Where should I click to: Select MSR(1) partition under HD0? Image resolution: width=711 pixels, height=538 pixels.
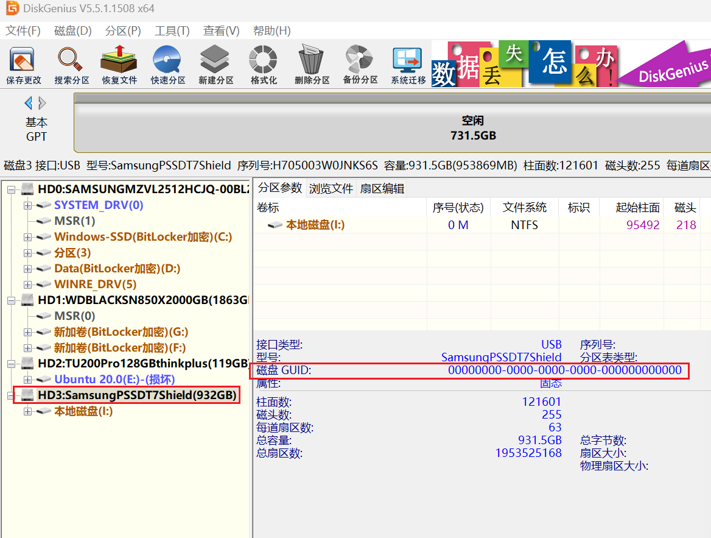point(74,221)
